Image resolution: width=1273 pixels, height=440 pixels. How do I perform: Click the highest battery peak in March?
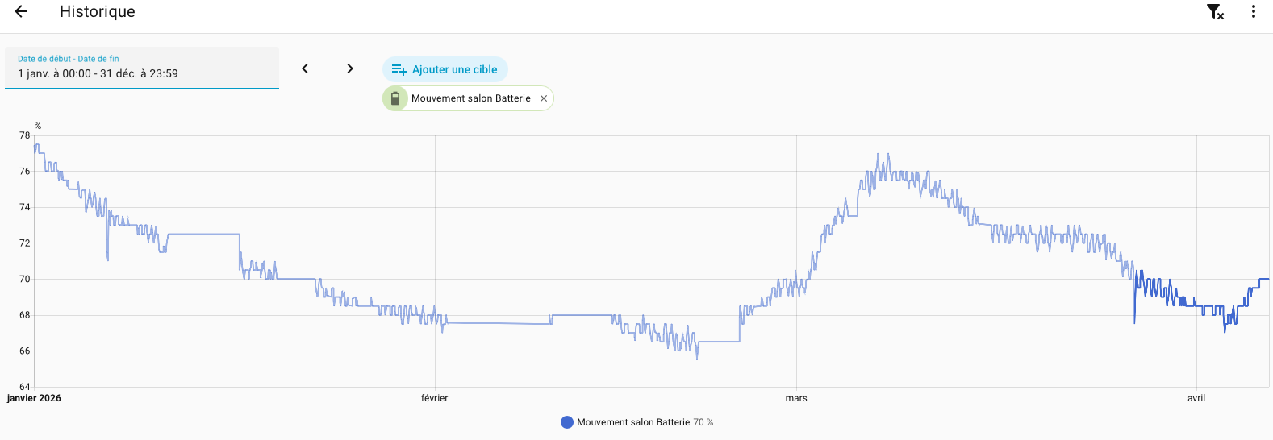click(x=879, y=154)
